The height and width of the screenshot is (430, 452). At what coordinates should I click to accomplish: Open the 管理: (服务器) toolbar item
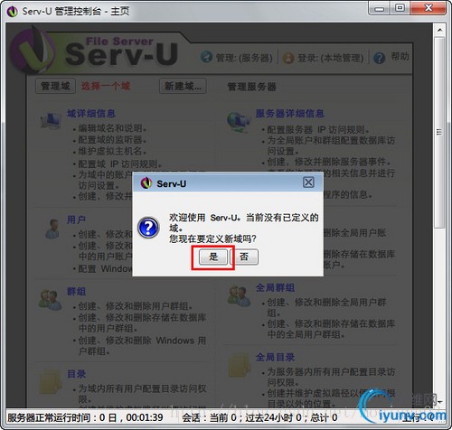coord(244,58)
